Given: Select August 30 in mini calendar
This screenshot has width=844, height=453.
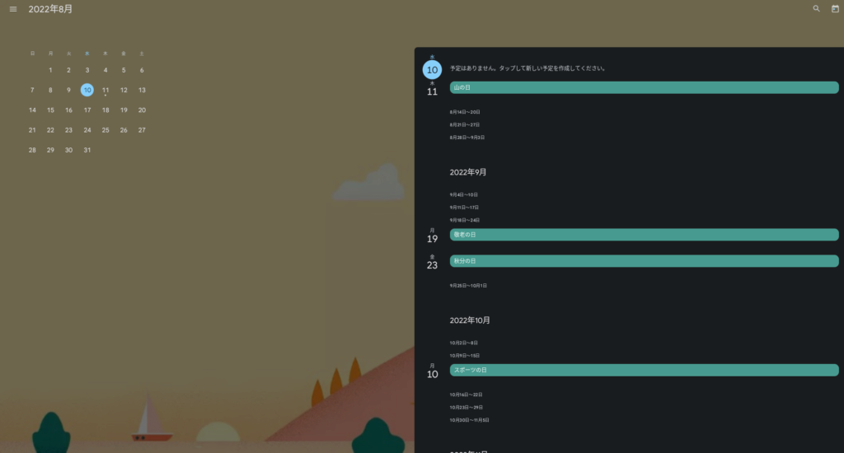Looking at the screenshot, I should [x=68, y=150].
